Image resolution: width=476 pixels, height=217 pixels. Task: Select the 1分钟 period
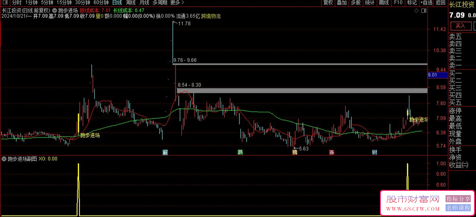[31, 3]
